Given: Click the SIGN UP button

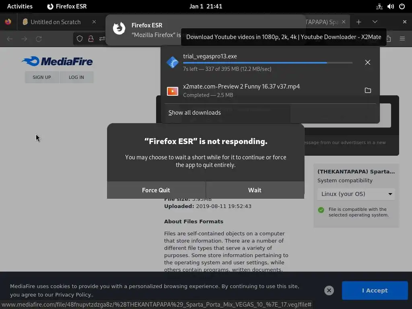Looking at the screenshot, I should [42, 77].
